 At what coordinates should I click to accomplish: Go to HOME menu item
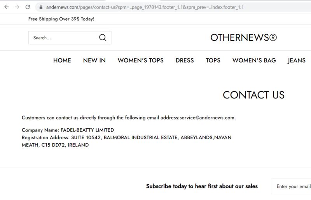coord(62,60)
